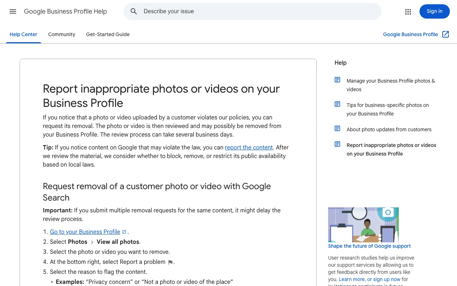457x286 pixels.
Task: Click the 'Google Business Profile Help' title
Action: (x=65, y=11)
